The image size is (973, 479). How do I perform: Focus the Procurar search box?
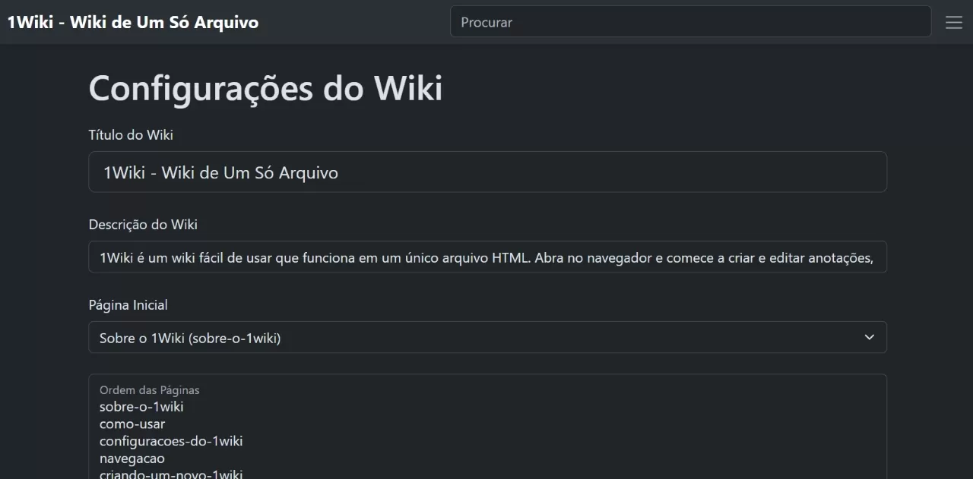pos(690,22)
